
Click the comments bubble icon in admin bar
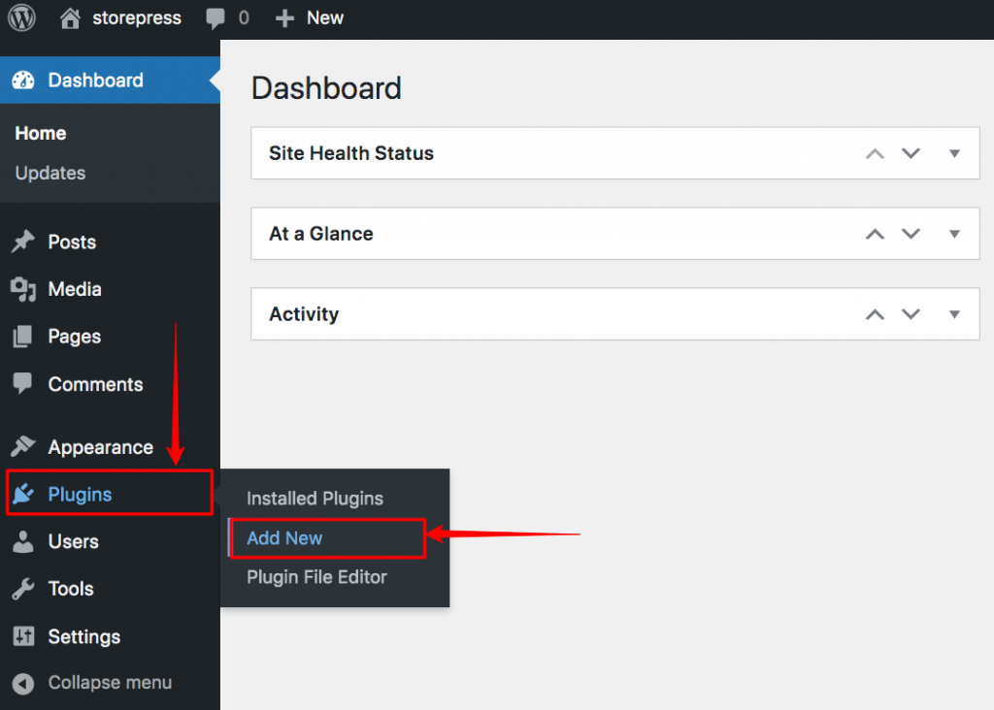coord(215,17)
